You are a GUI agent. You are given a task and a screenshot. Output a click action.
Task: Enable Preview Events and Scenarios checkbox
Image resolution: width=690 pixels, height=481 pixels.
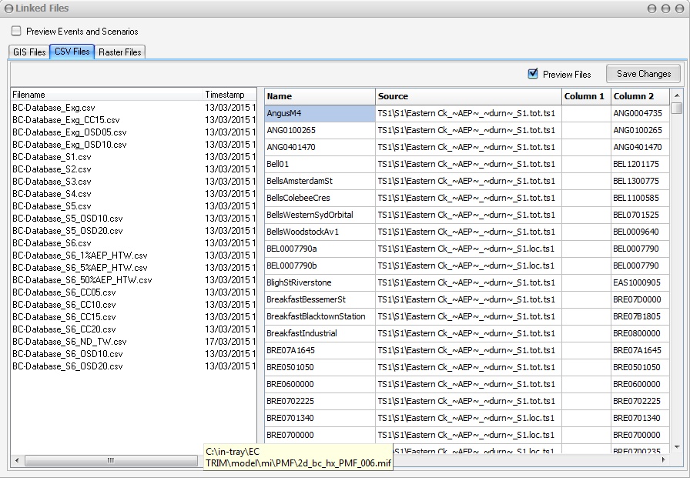pyautogui.click(x=16, y=32)
